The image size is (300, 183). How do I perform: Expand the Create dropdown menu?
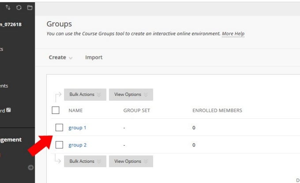[x=60, y=57]
